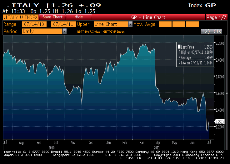This screenshot has height=164, width=230.
Task: Click the High on 03/17/11 legend marker
Action: (x=179, y=52)
